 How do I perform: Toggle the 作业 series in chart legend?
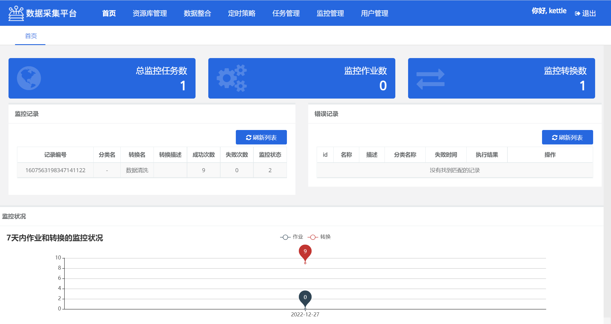point(291,237)
